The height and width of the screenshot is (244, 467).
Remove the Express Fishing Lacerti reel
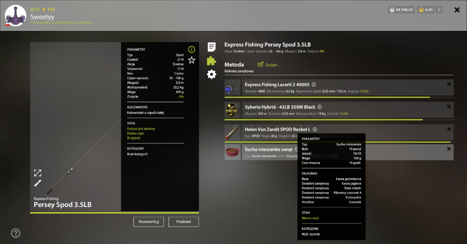[449, 84]
